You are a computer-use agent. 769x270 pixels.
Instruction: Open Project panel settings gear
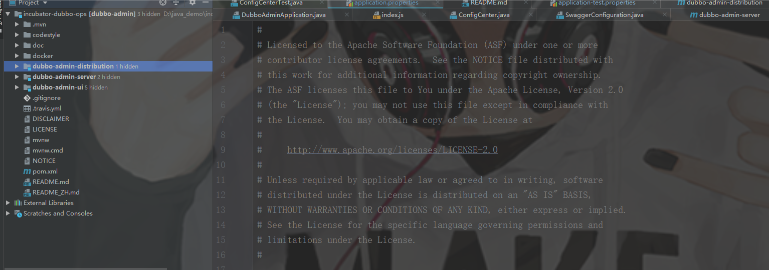point(192,2)
